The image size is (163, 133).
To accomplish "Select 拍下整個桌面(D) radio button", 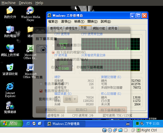I will pyautogui.click(x=53, y=45).
